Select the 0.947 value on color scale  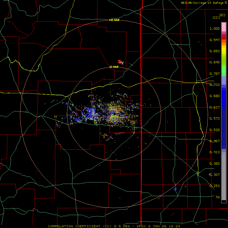click(x=215, y=40)
